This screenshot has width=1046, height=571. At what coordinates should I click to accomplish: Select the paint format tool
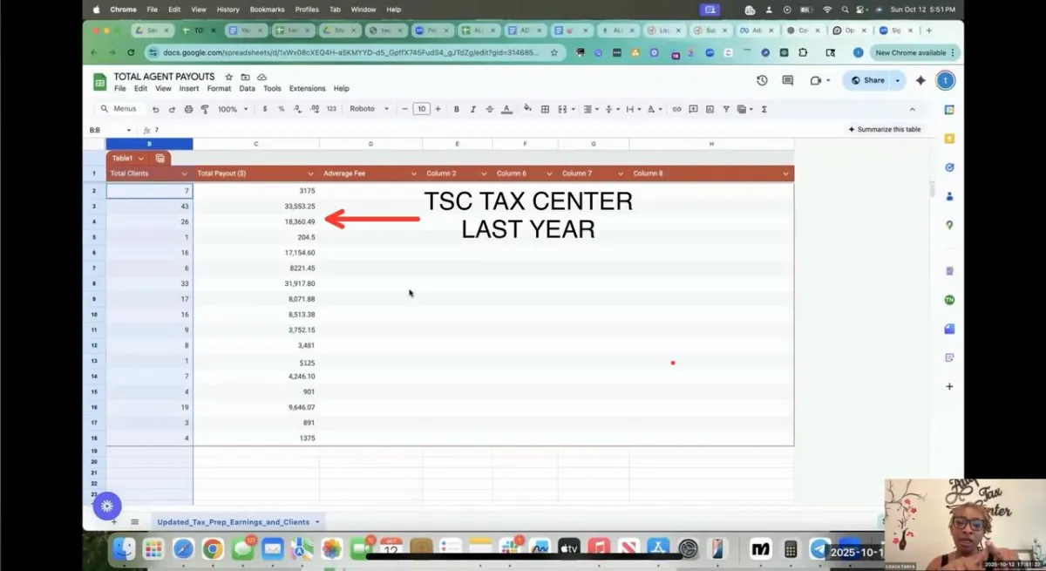(205, 110)
